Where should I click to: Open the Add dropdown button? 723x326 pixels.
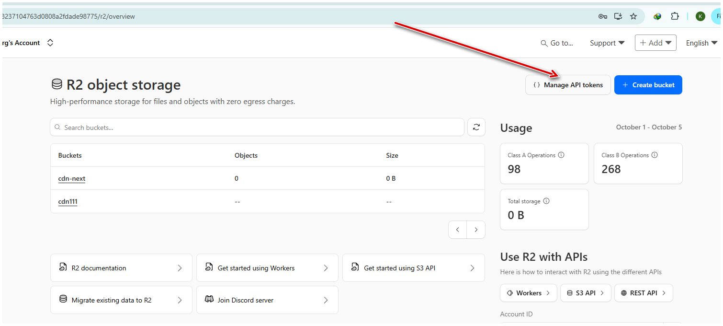coord(655,43)
